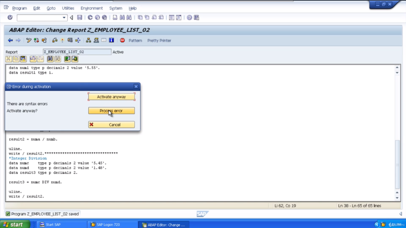Image resolution: width=406 pixels, height=228 pixels.
Task: Click the 'result2 = numa / numb.' code line
Action: click(x=33, y=139)
